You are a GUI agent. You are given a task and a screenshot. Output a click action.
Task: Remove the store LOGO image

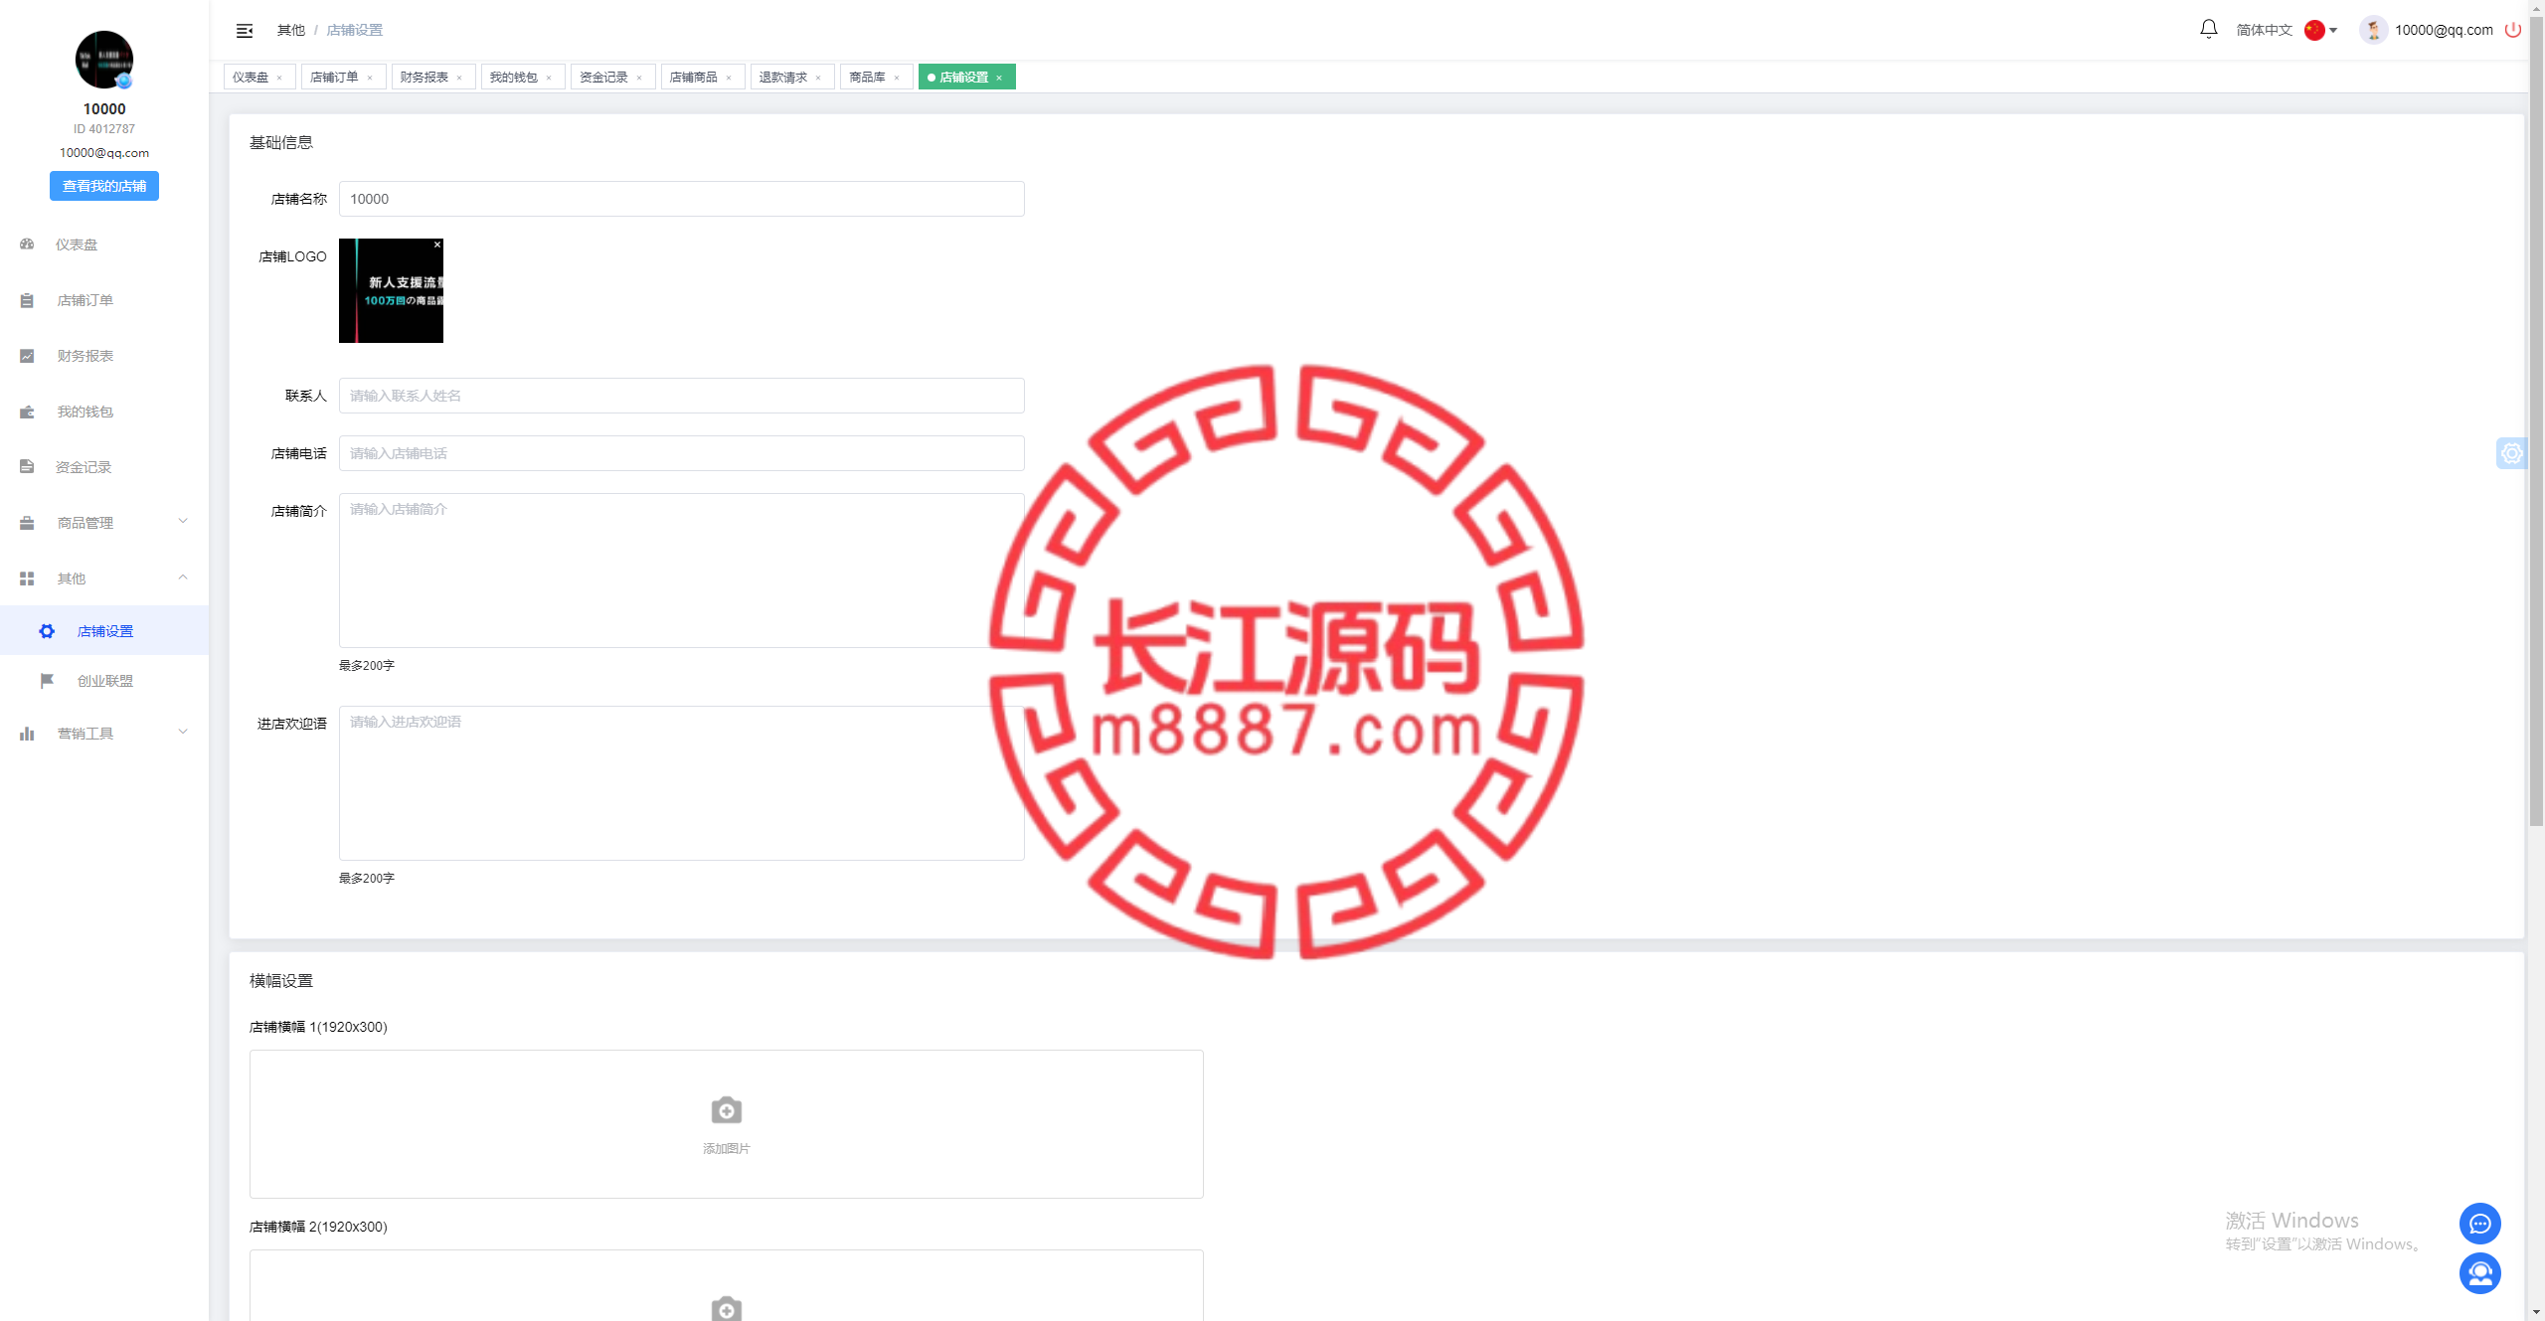pyautogui.click(x=436, y=245)
